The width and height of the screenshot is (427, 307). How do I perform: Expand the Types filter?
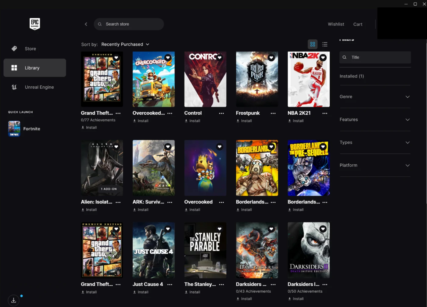click(375, 143)
